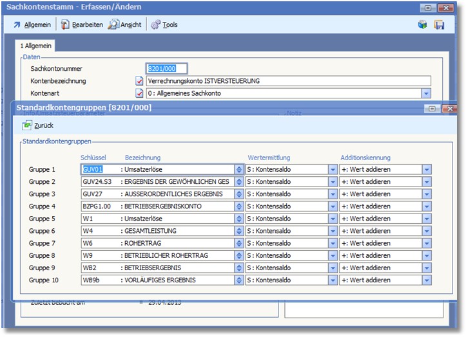The image size is (466, 337).
Task: Click the Zurück button label
Action: point(44,125)
